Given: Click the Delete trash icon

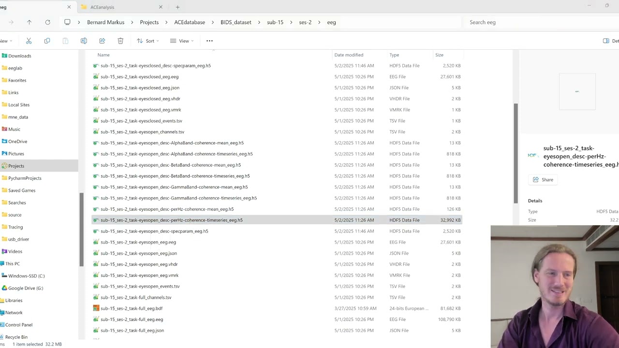Looking at the screenshot, I should [x=120, y=41].
